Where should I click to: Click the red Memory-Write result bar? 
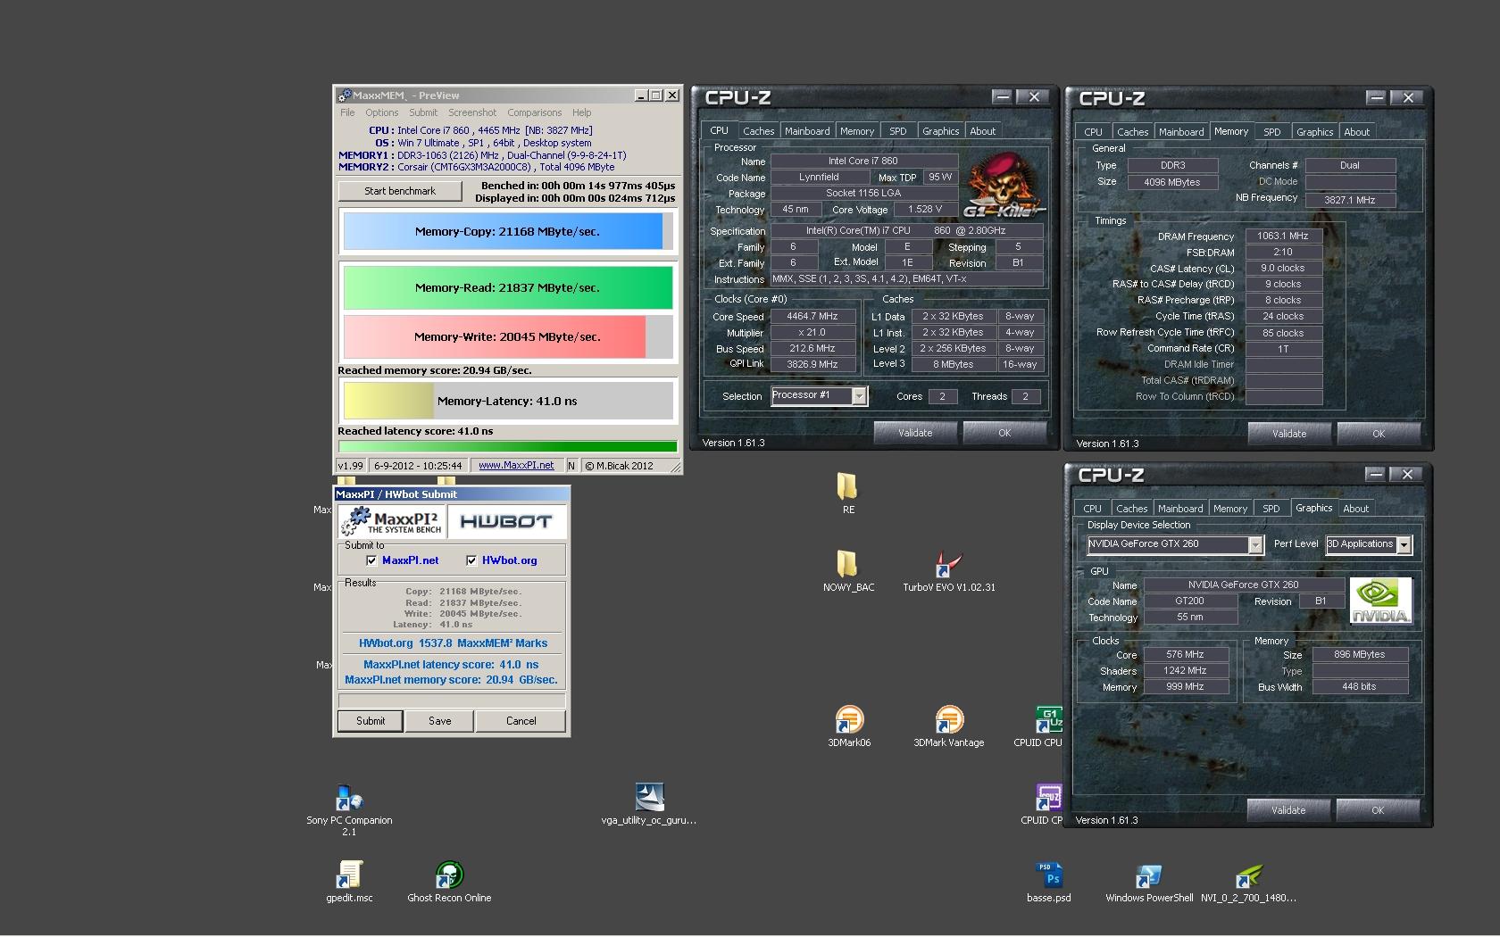pos(507,336)
